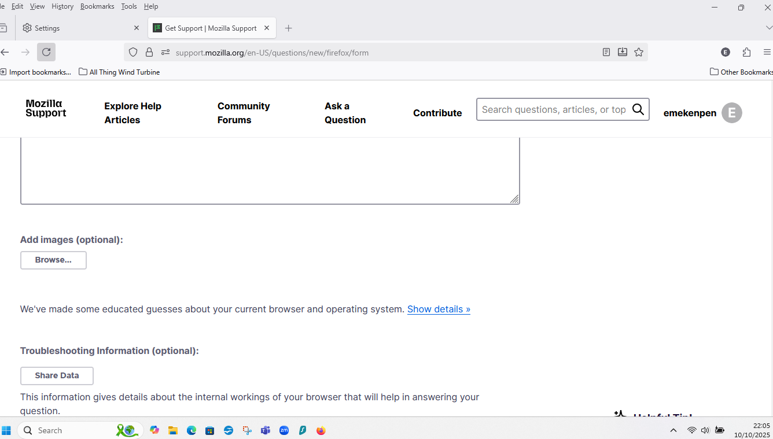Screen dimensions: 773x439
Task: Open the Tools menu
Action: (x=129, y=6)
